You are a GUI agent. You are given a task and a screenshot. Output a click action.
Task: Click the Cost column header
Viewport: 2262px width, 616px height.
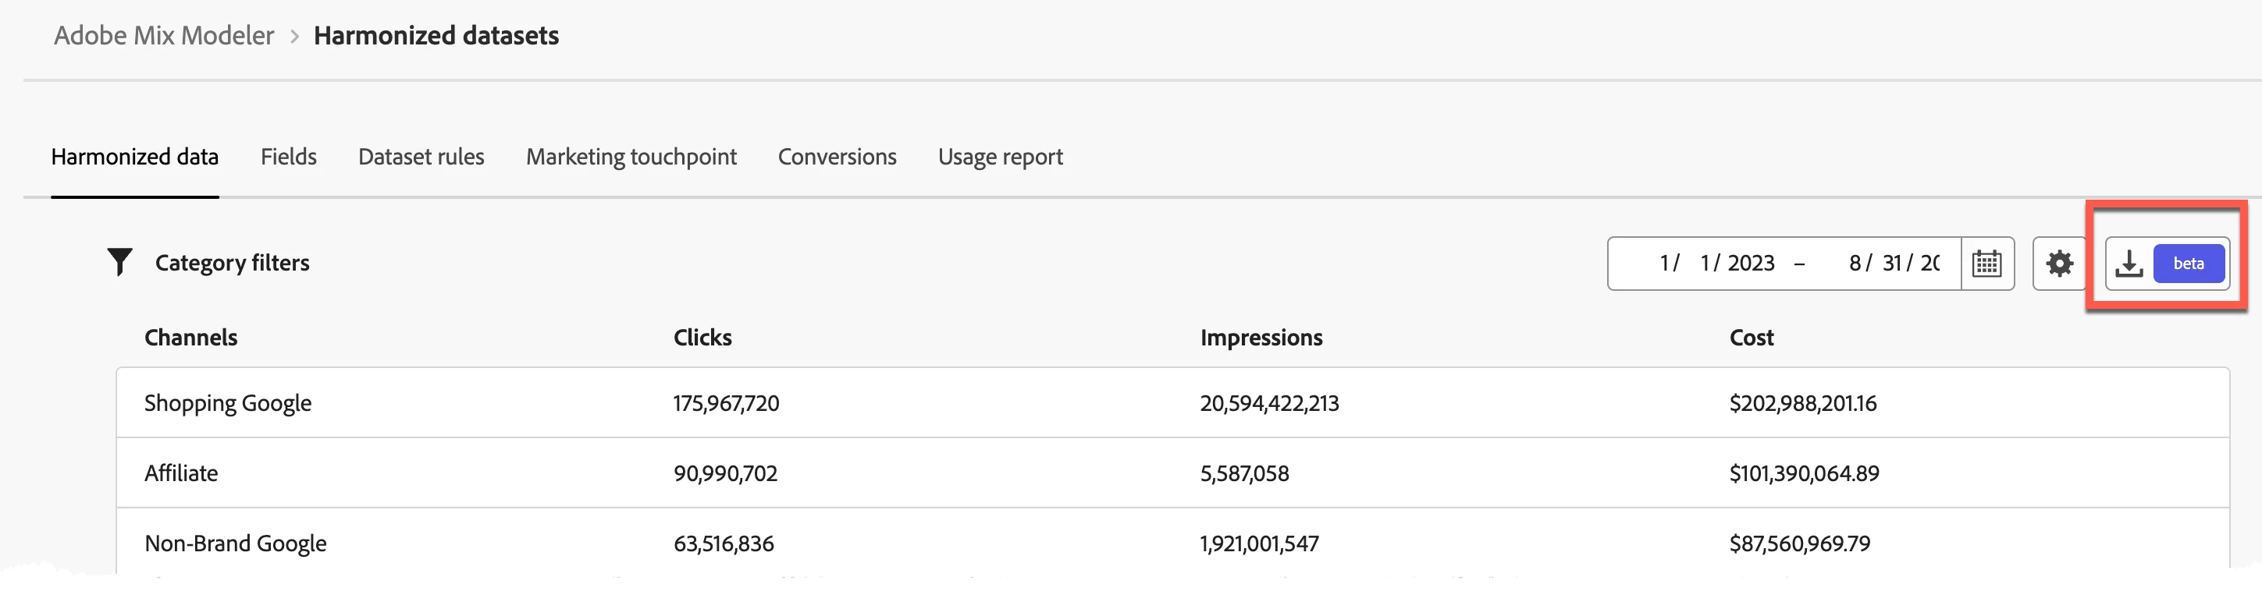tap(1751, 337)
